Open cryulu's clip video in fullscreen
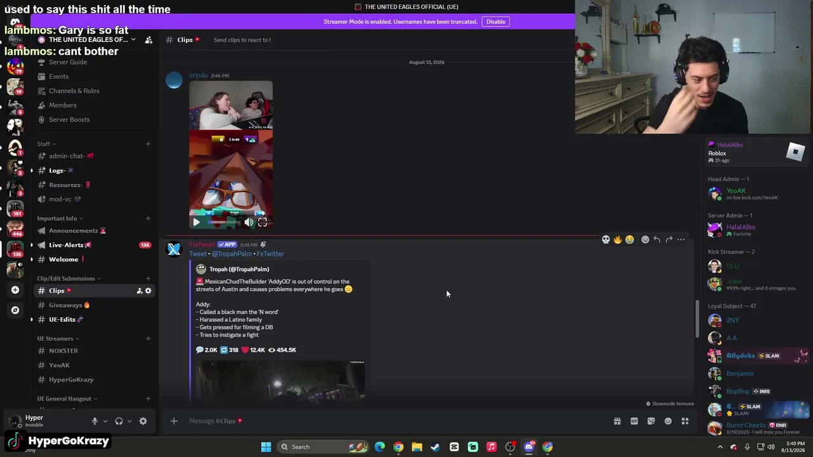The width and height of the screenshot is (813, 457). pyautogui.click(x=262, y=222)
